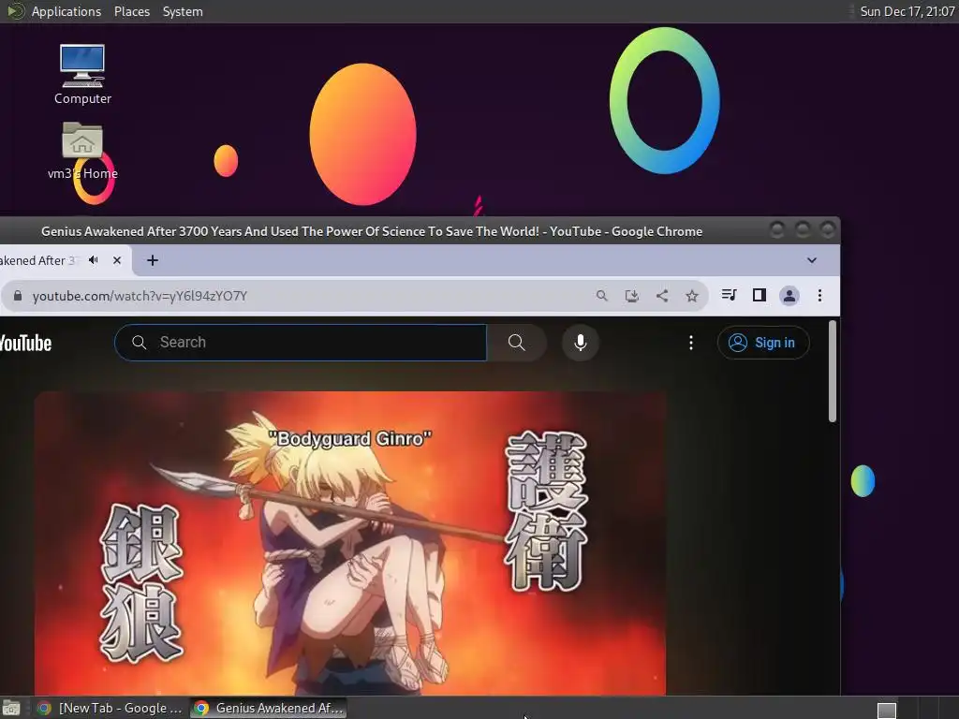View site information via lock icon
959x719 pixels.
[x=18, y=296]
